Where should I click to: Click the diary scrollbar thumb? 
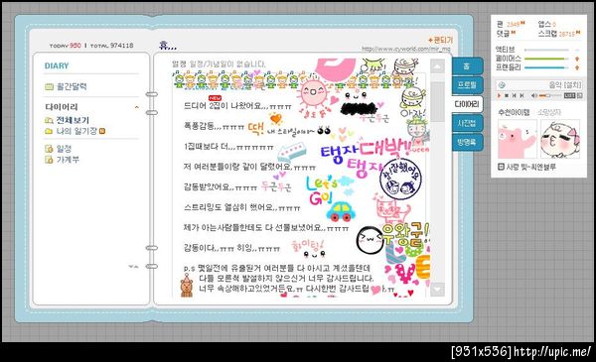[x=437, y=102]
